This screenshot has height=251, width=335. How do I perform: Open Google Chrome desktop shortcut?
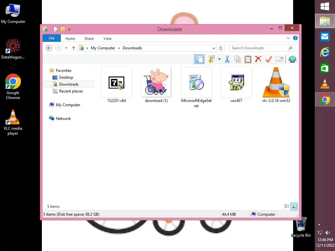(13, 87)
